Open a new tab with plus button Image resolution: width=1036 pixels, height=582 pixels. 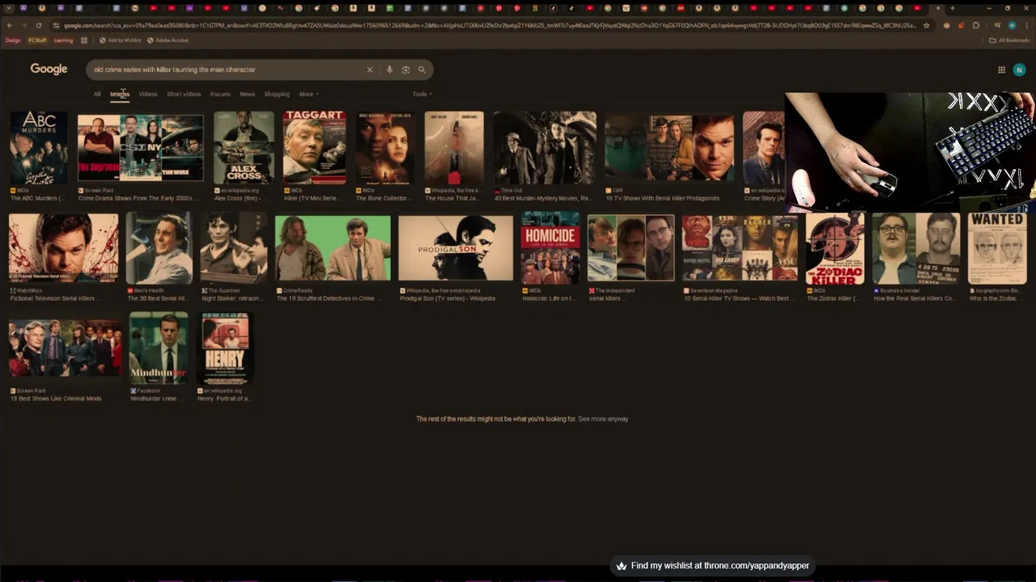point(952,8)
